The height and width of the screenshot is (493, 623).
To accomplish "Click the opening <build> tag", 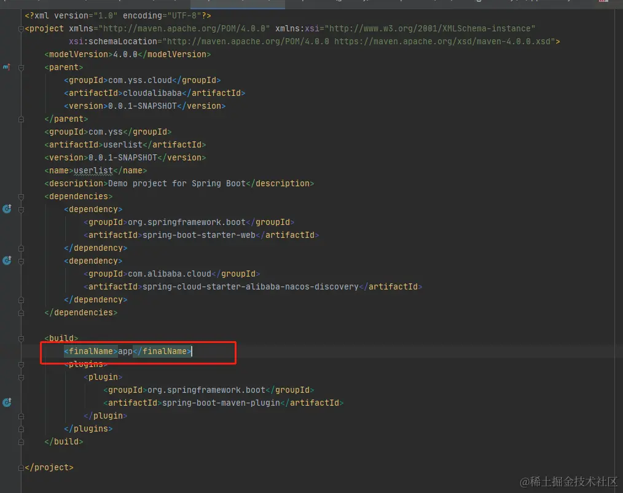I will pos(61,338).
